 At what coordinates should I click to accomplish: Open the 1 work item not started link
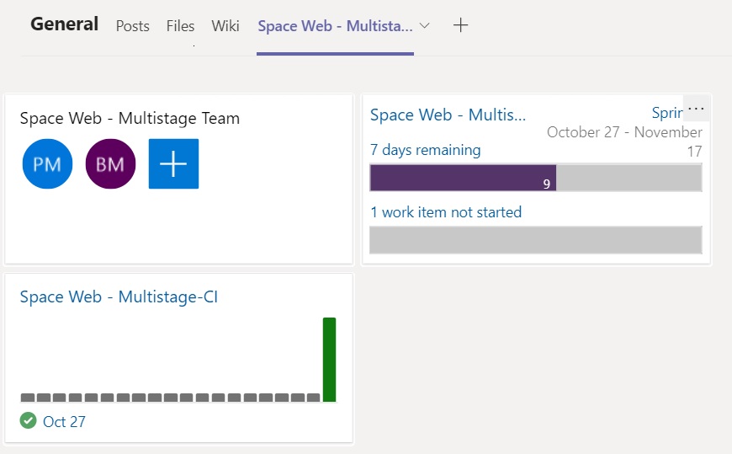[446, 212]
